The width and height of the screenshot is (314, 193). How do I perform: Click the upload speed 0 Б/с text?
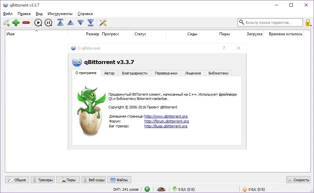(x=257, y=189)
